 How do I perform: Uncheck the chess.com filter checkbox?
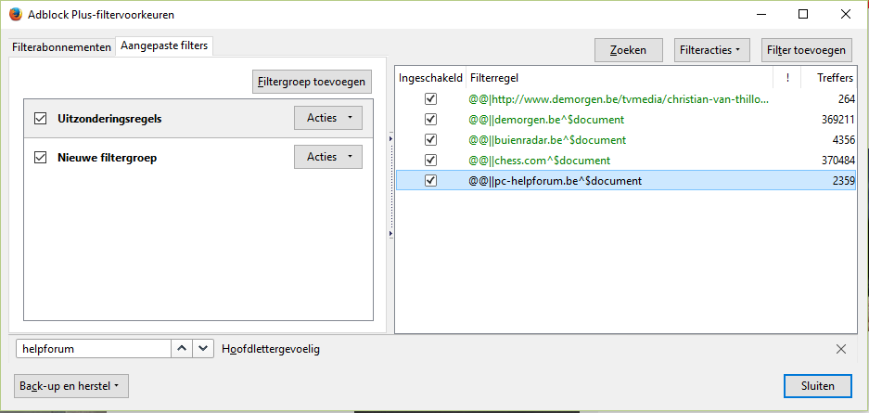(430, 161)
